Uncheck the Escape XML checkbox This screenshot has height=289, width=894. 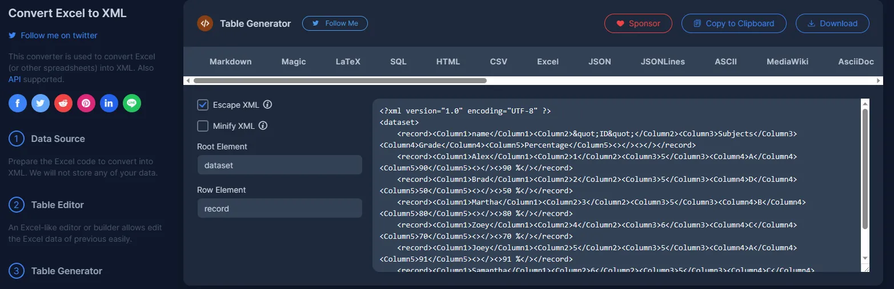203,105
